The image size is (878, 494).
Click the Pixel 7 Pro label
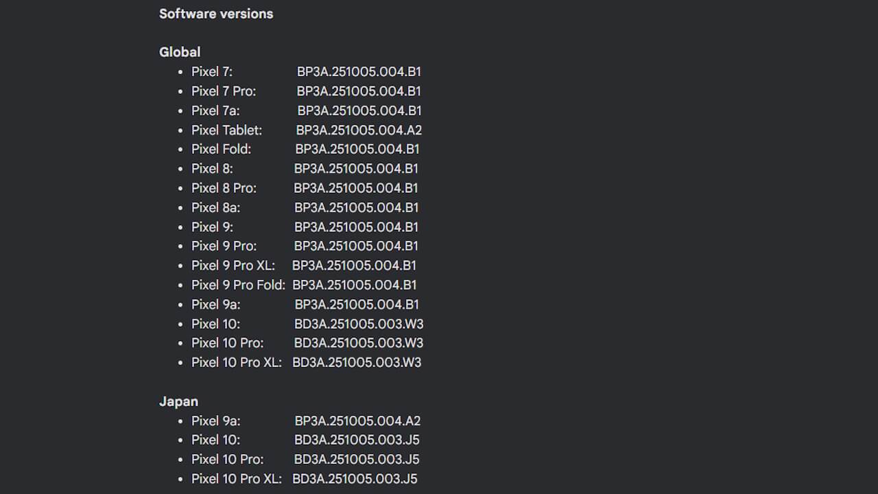pyautogui.click(x=224, y=91)
